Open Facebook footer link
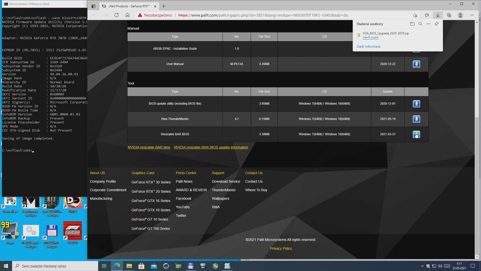This screenshot has width=481, height=271. [183, 198]
